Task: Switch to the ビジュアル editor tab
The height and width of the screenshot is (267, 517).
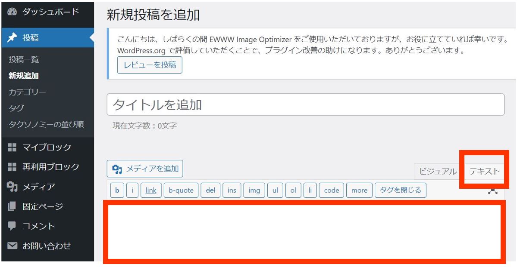Action: pos(438,171)
